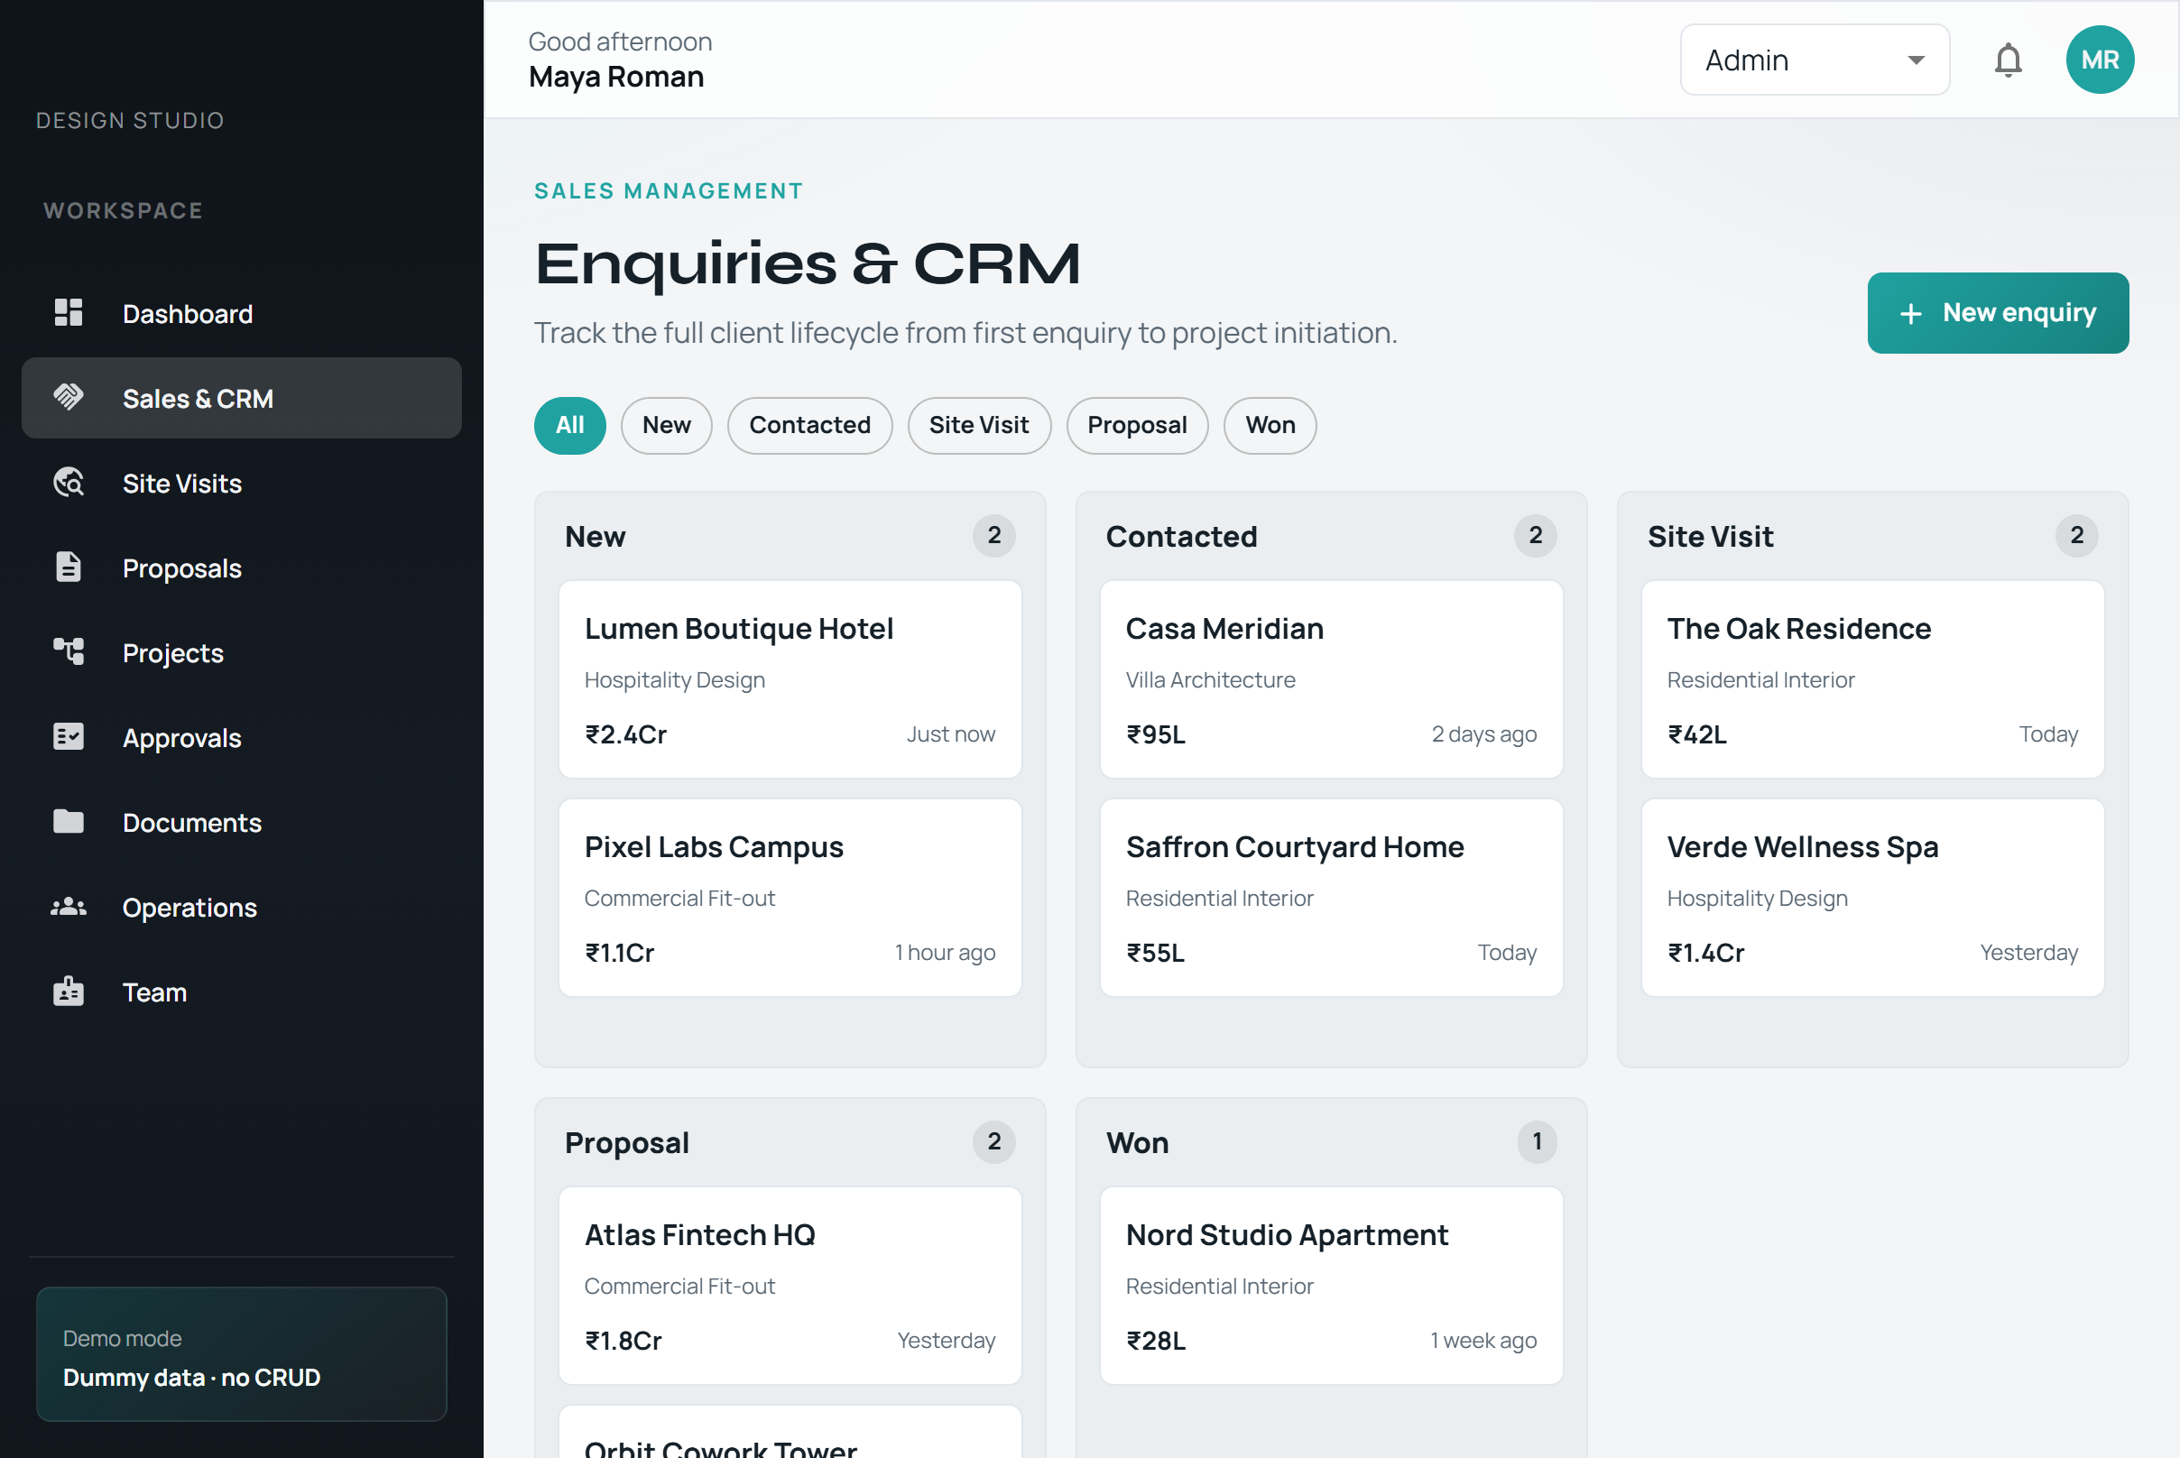Viewport: 2180px width, 1458px height.
Task: Click the ₹42L value on Oak Residence
Action: click(1697, 734)
